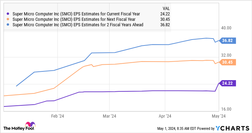Select legend text 'EPS Estimates for Next Fiscal Year'

point(104,20)
